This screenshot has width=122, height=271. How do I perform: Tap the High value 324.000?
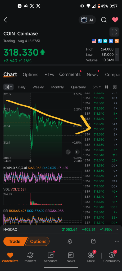pyautogui.click(x=107, y=49)
